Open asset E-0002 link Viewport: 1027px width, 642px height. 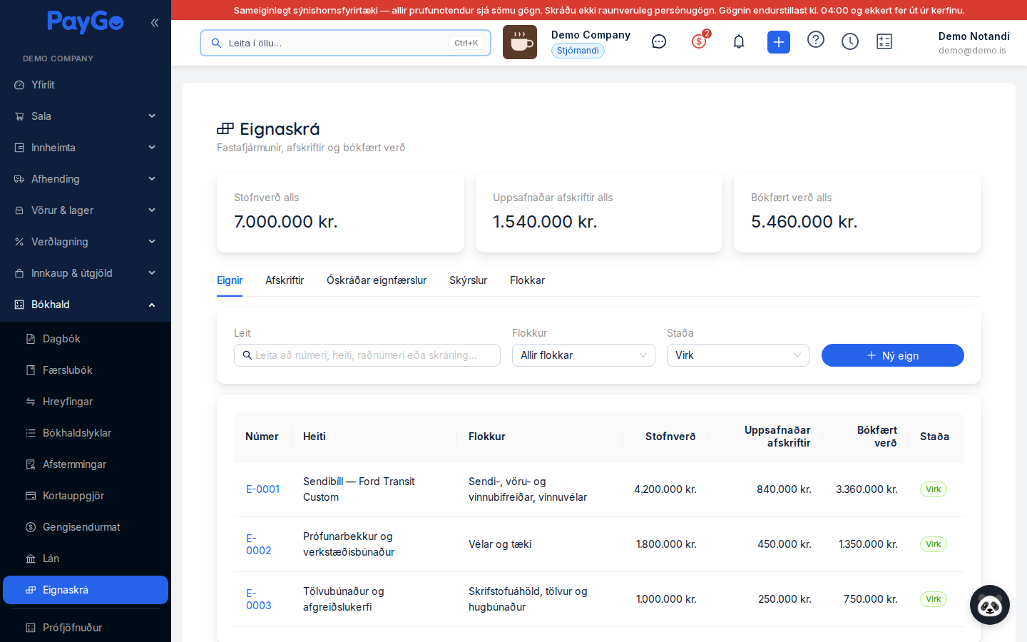(x=259, y=544)
